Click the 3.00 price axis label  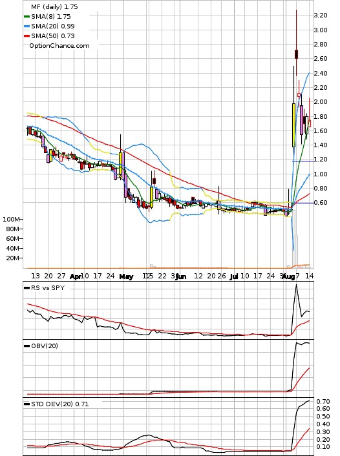[x=321, y=30]
